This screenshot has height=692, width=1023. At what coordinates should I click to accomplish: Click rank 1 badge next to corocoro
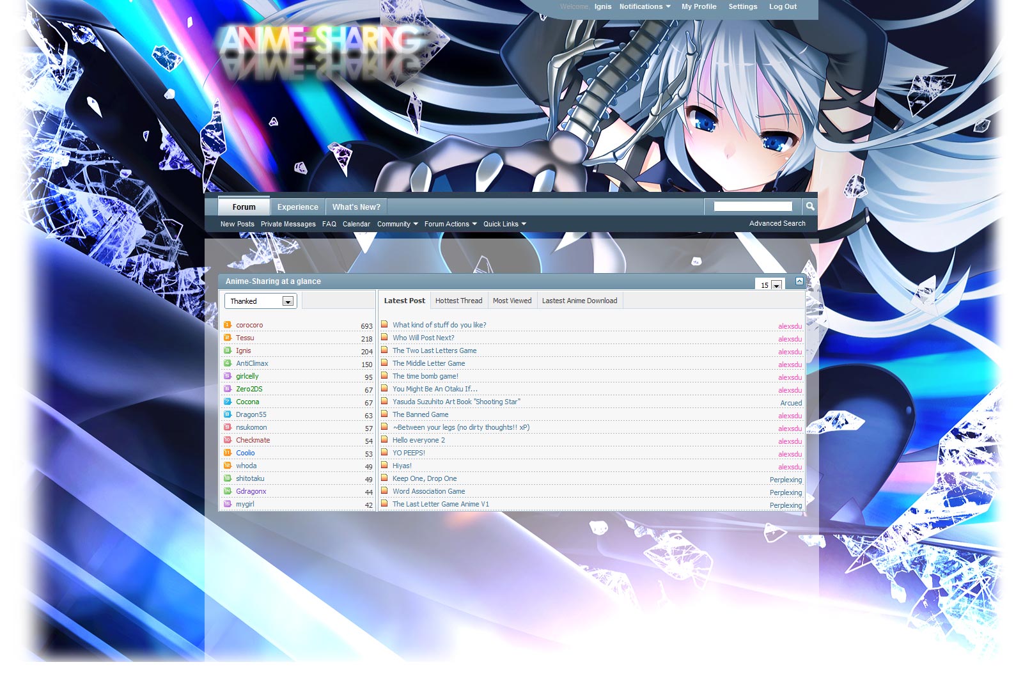click(227, 325)
